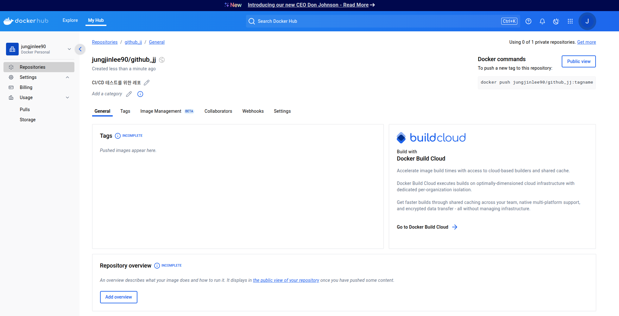Click the Add a category text

[x=107, y=94]
